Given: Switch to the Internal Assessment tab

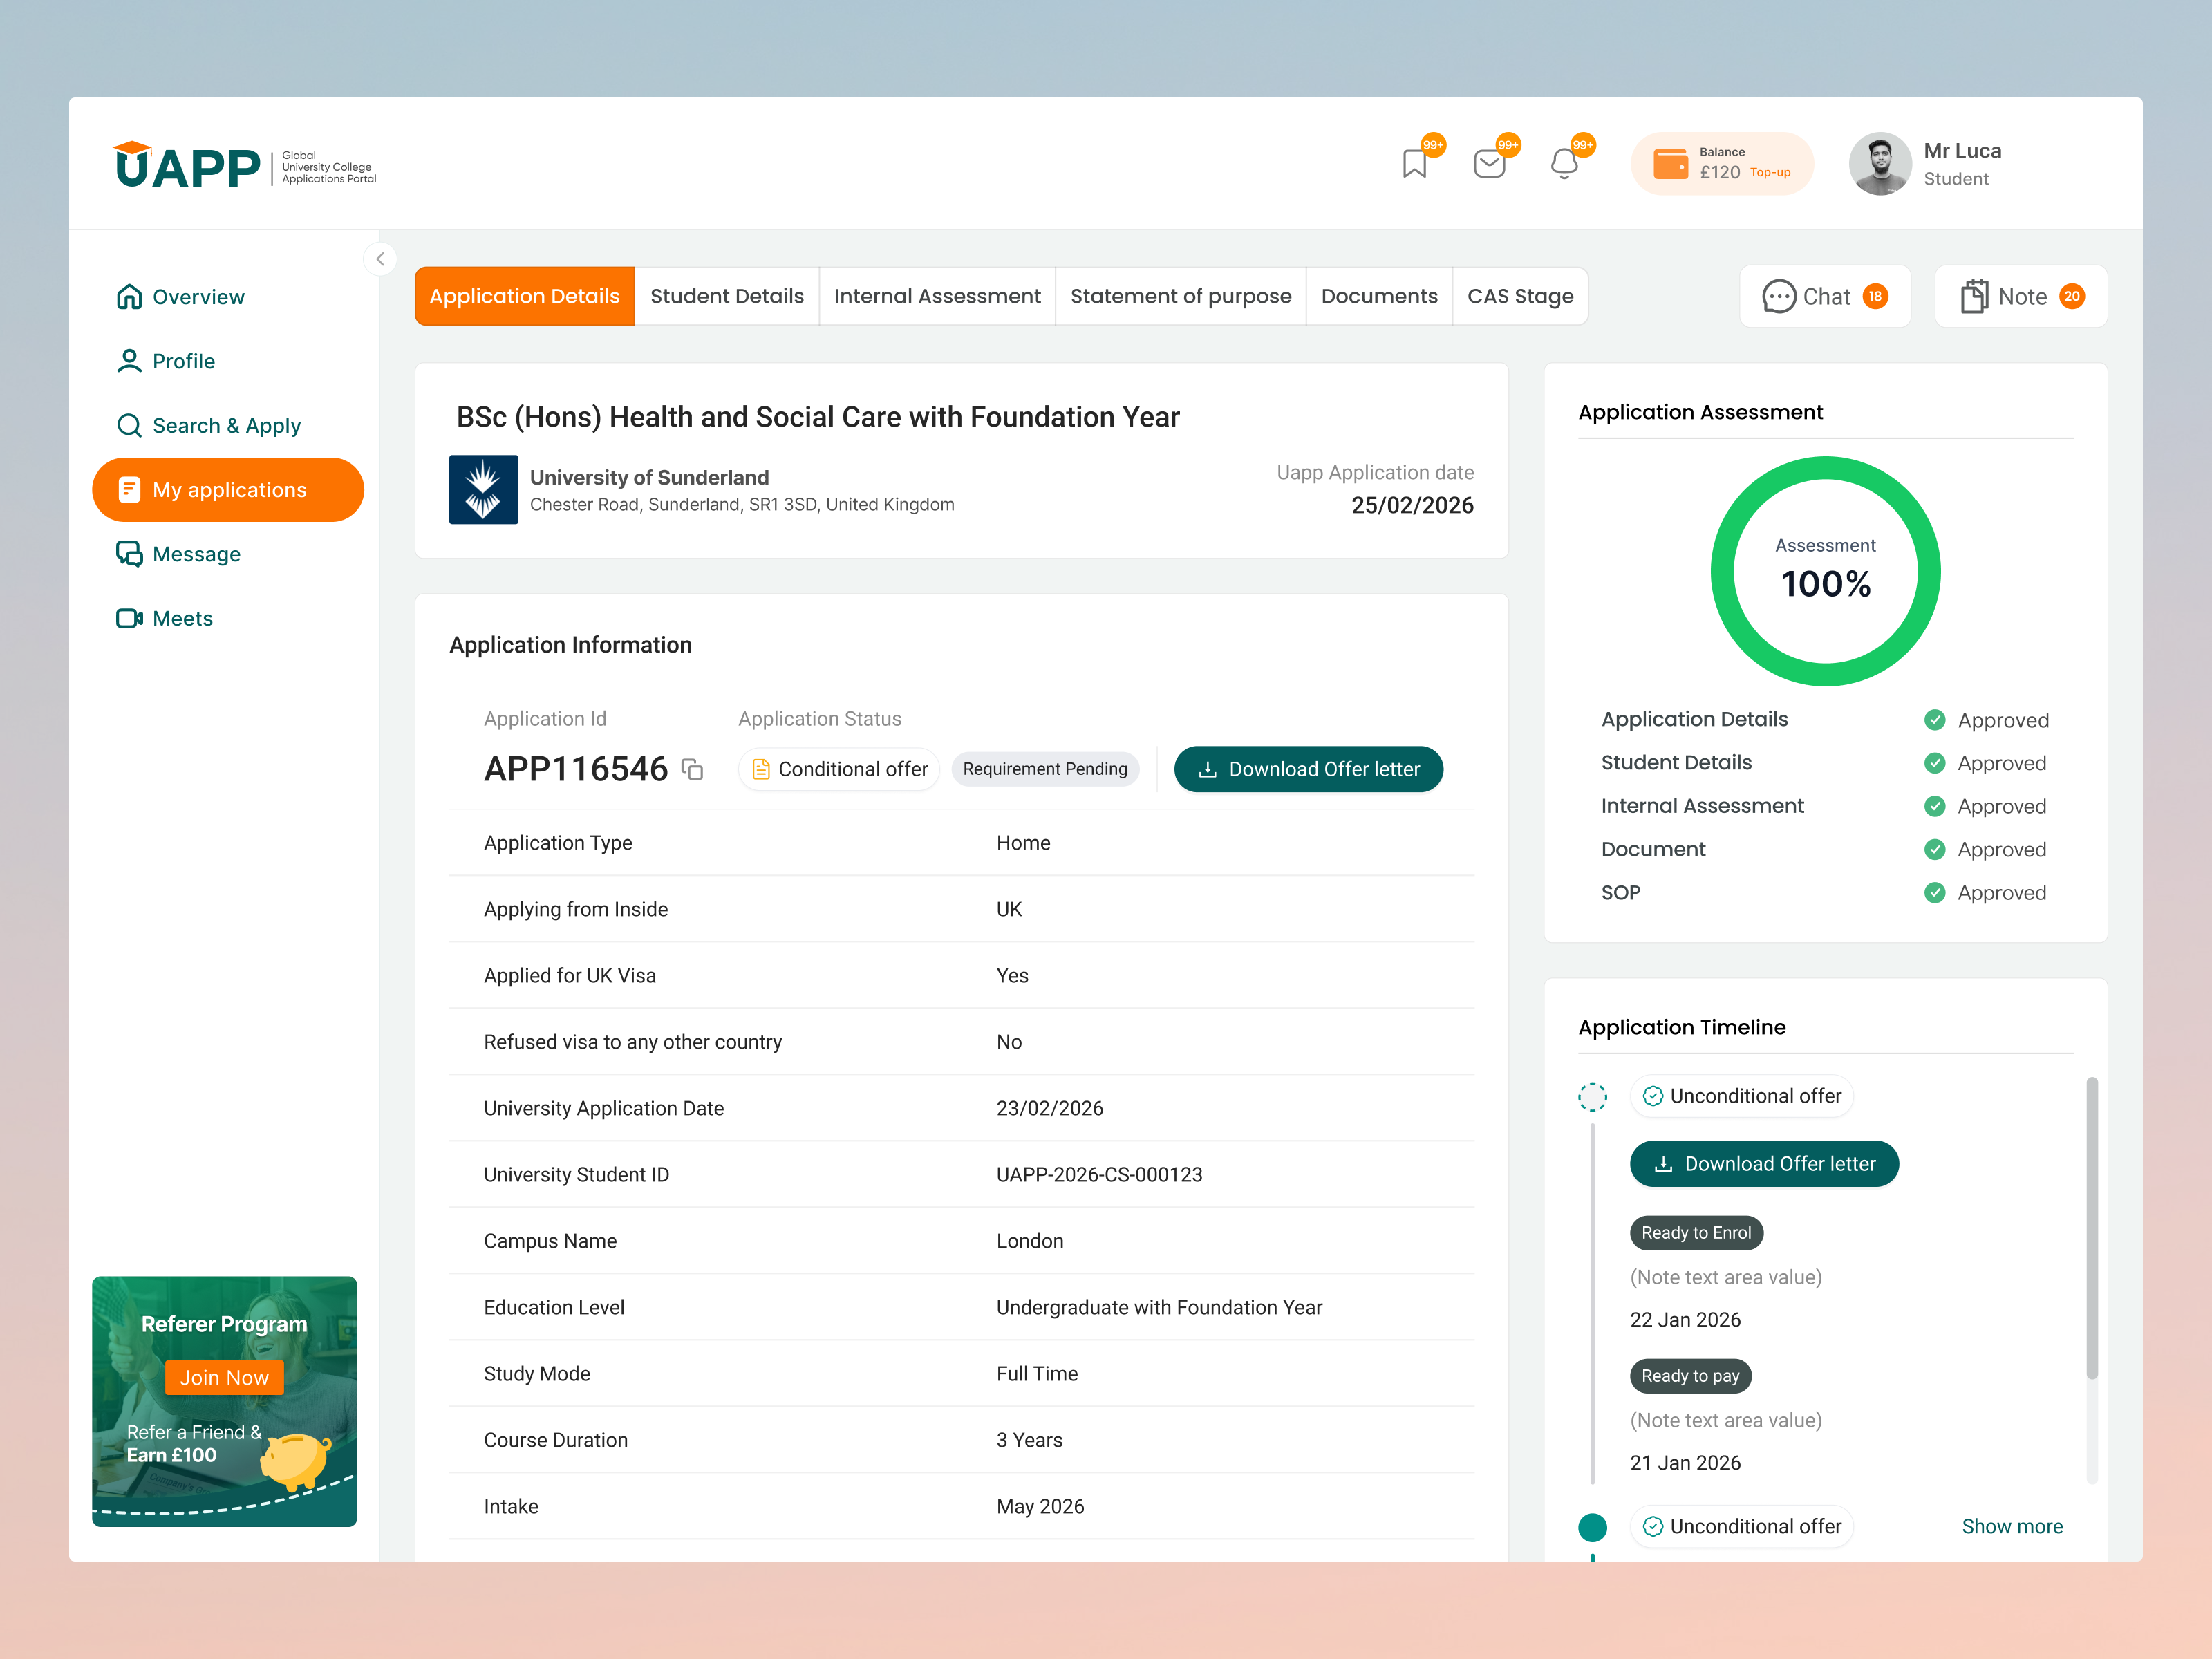Looking at the screenshot, I should (937, 296).
